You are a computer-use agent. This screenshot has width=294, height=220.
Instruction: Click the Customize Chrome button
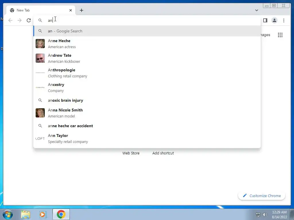pyautogui.click(x=262, y=196)
